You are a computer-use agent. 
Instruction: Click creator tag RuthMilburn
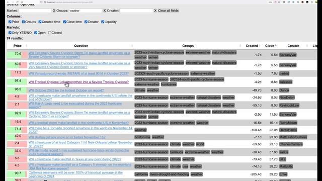[288, 123]
